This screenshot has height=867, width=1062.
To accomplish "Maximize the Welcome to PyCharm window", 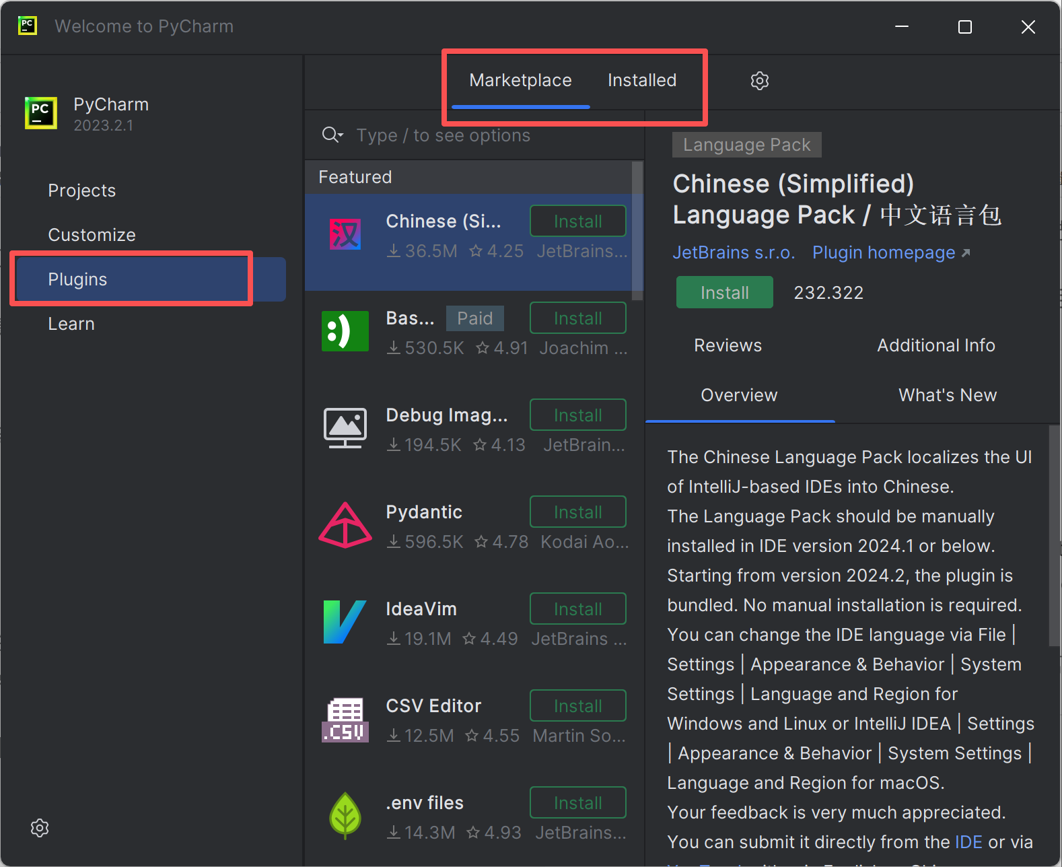I will [x=965, y=27].
